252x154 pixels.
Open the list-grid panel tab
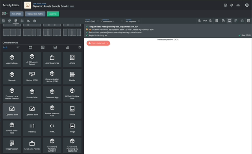[22, 21]
